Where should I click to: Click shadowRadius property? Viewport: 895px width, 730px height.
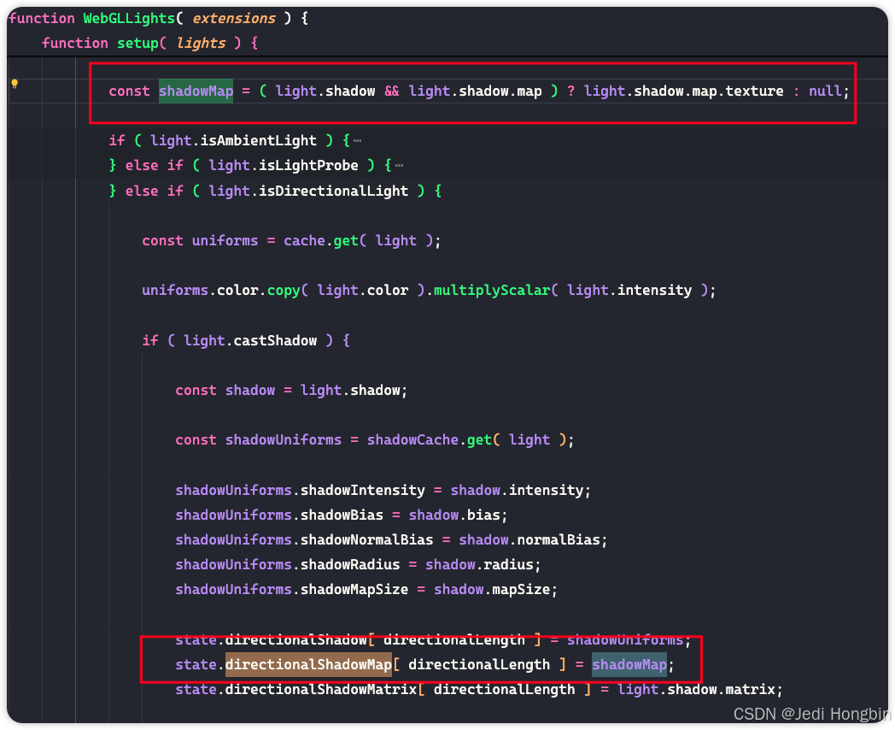350,565
